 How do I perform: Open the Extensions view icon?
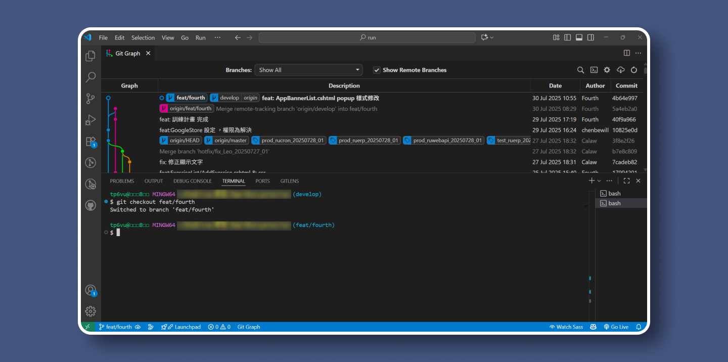(90, 141)
